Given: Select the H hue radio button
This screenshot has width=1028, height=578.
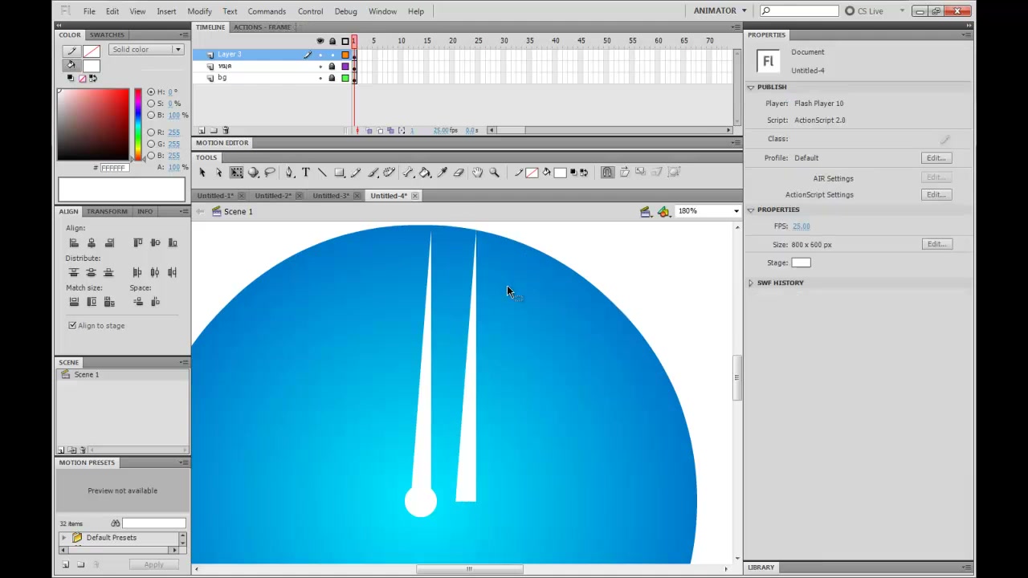Looking at the screenshot, I should (x=150, y=92).
